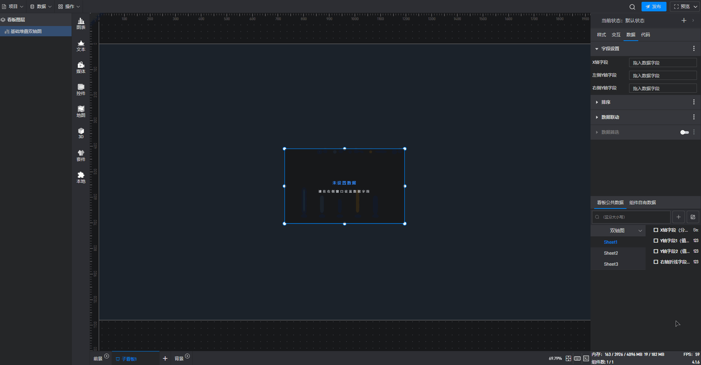Toggle the 数据筛选 switch
701x365 pixels.
coord(684,132)
